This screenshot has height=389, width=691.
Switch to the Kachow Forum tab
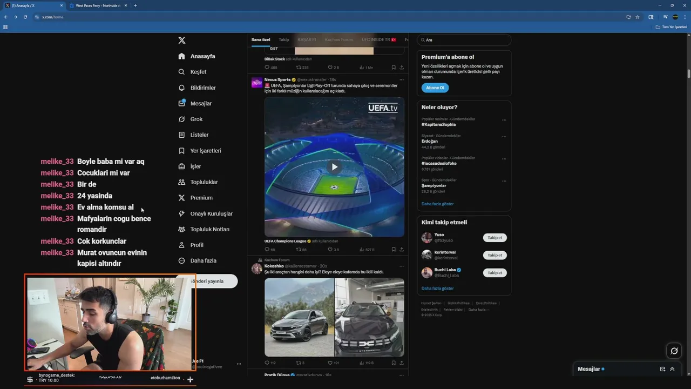(339, 39)
